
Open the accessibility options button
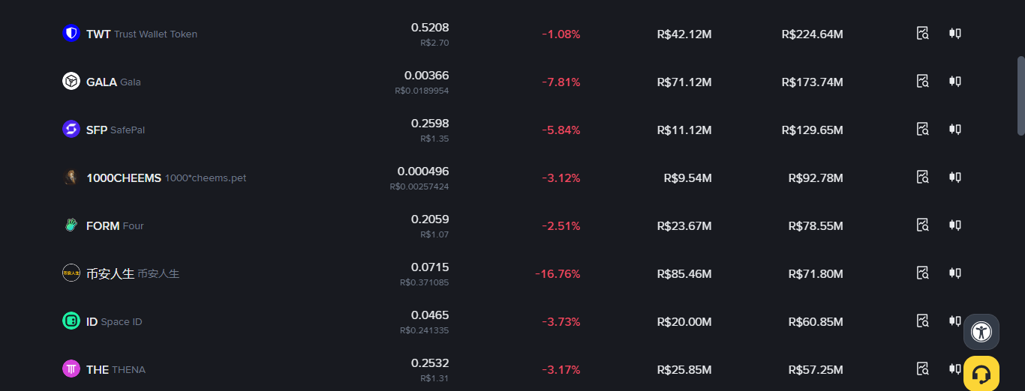point(981,332)
